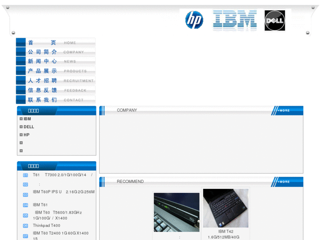This screenshot has height=240, width=320.
Task: Click number 06 badge in product list
Action: pyautogui.click(x=25, y=226)
